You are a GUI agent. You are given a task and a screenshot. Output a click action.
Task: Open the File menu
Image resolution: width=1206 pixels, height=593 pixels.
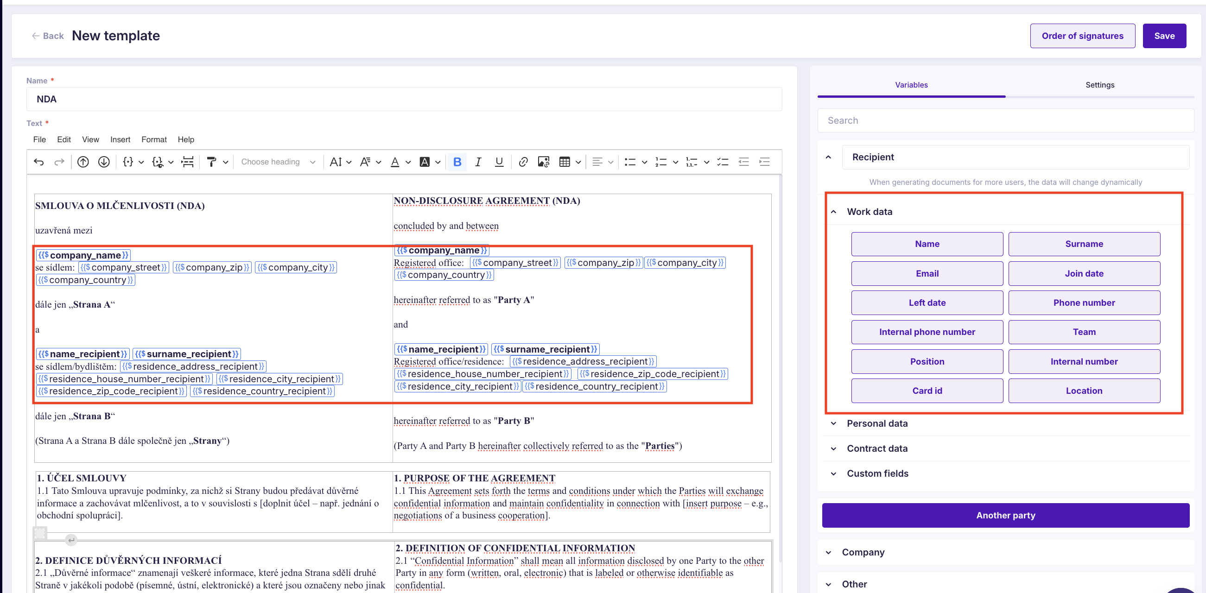coord(40,139)
